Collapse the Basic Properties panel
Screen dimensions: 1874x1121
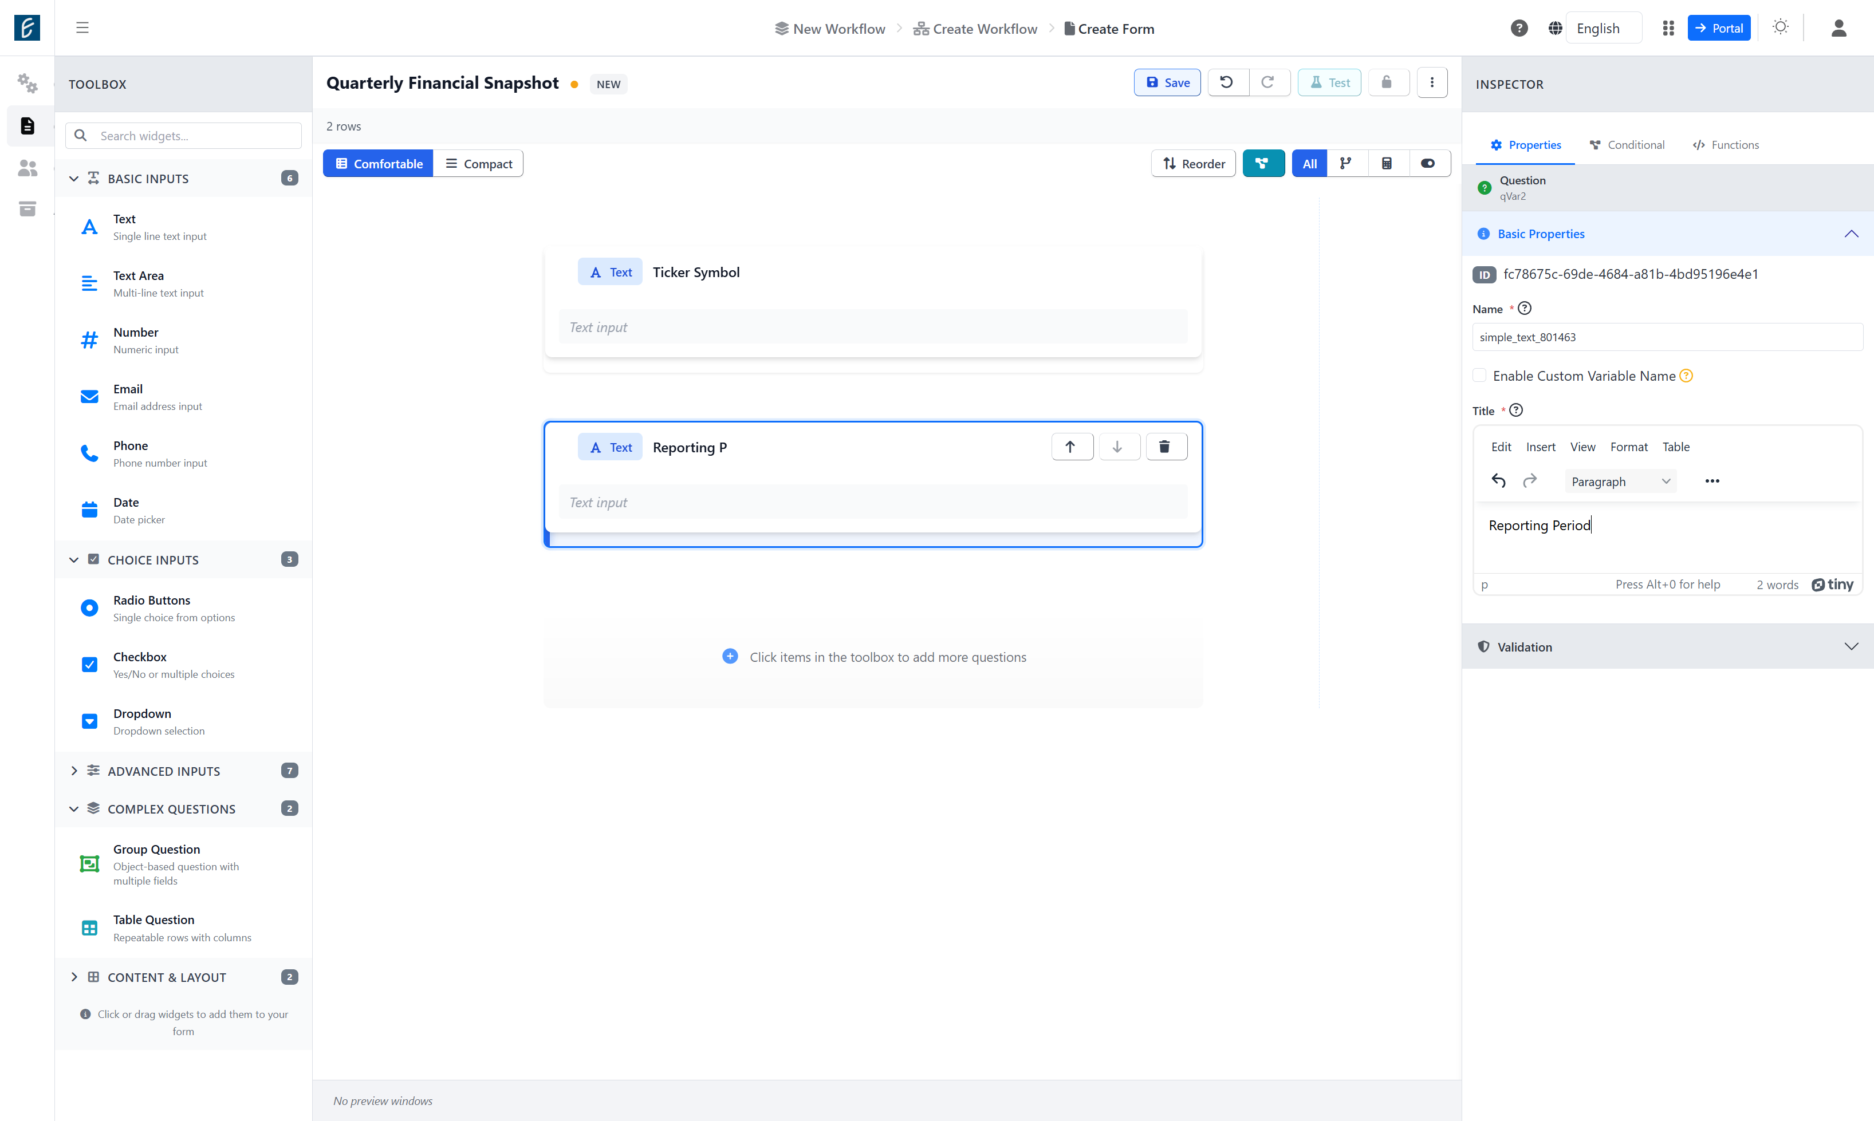tap(1668, 234)
